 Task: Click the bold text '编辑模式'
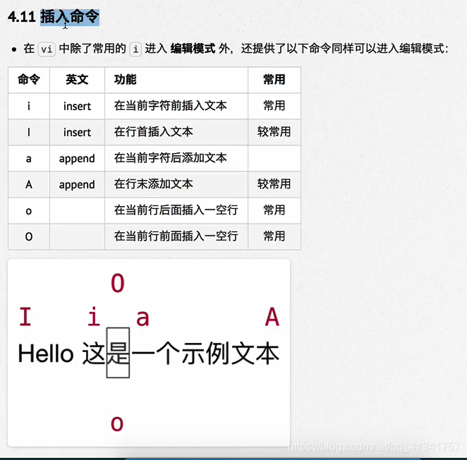click(193, 49)
